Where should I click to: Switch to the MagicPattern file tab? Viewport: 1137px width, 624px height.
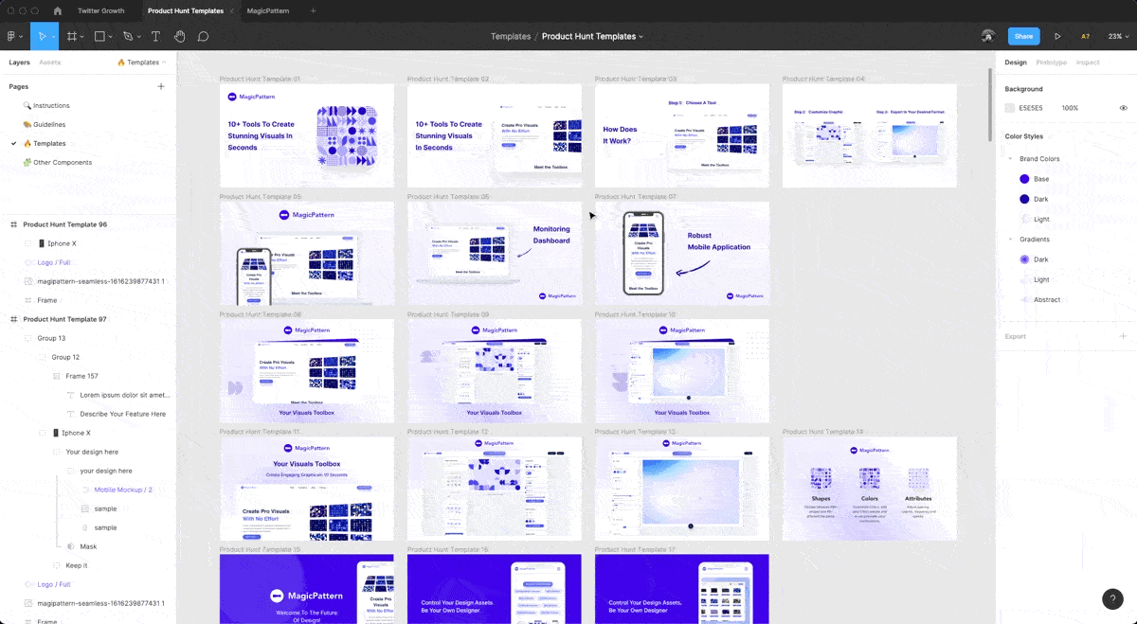tap(267, 10)
